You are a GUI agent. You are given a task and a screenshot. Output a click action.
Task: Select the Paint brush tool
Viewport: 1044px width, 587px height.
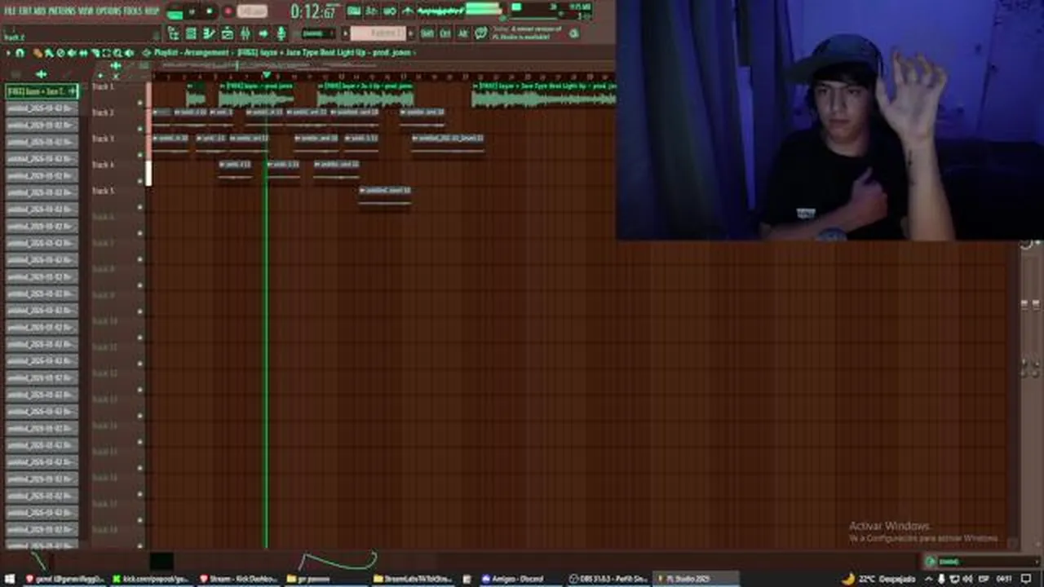(50, 53)
